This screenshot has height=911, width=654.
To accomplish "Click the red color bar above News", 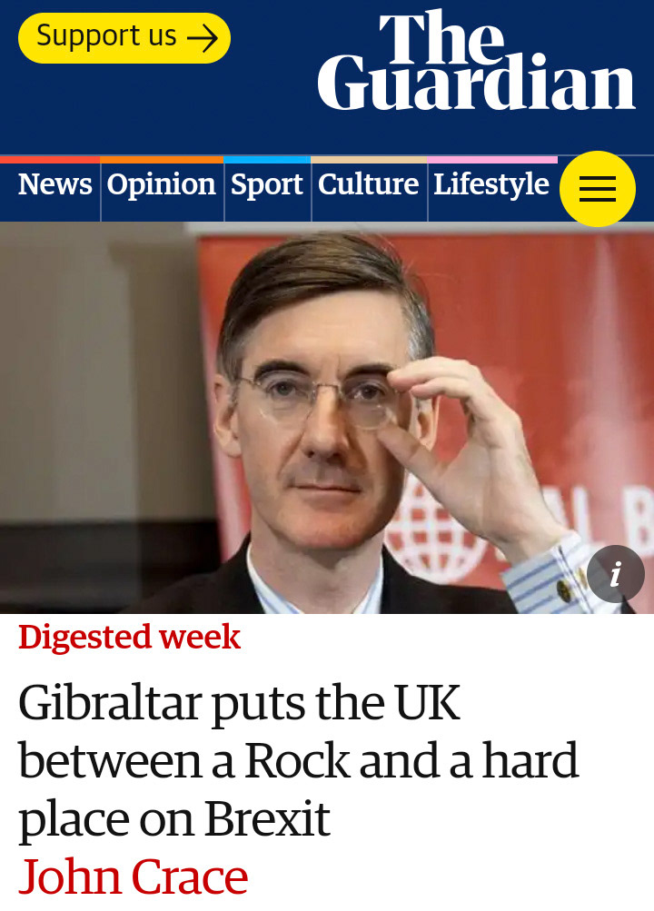I will [x=50, y=160].
